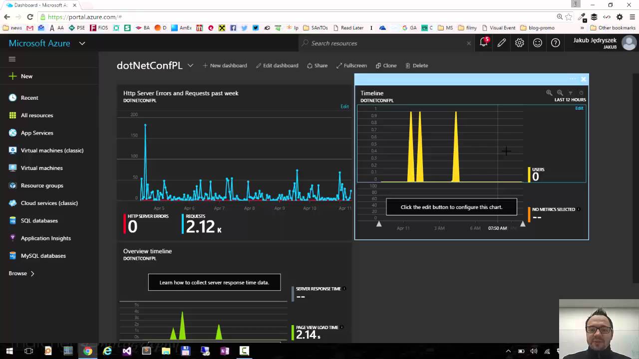Open App Services in sidebar

[x=31, y=133]
